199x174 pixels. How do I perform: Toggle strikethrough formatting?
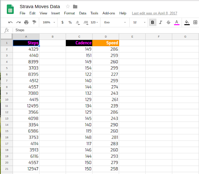169,22
